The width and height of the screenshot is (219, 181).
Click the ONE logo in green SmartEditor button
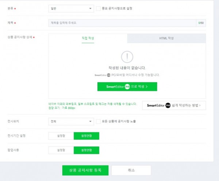(x=127, y=86)
